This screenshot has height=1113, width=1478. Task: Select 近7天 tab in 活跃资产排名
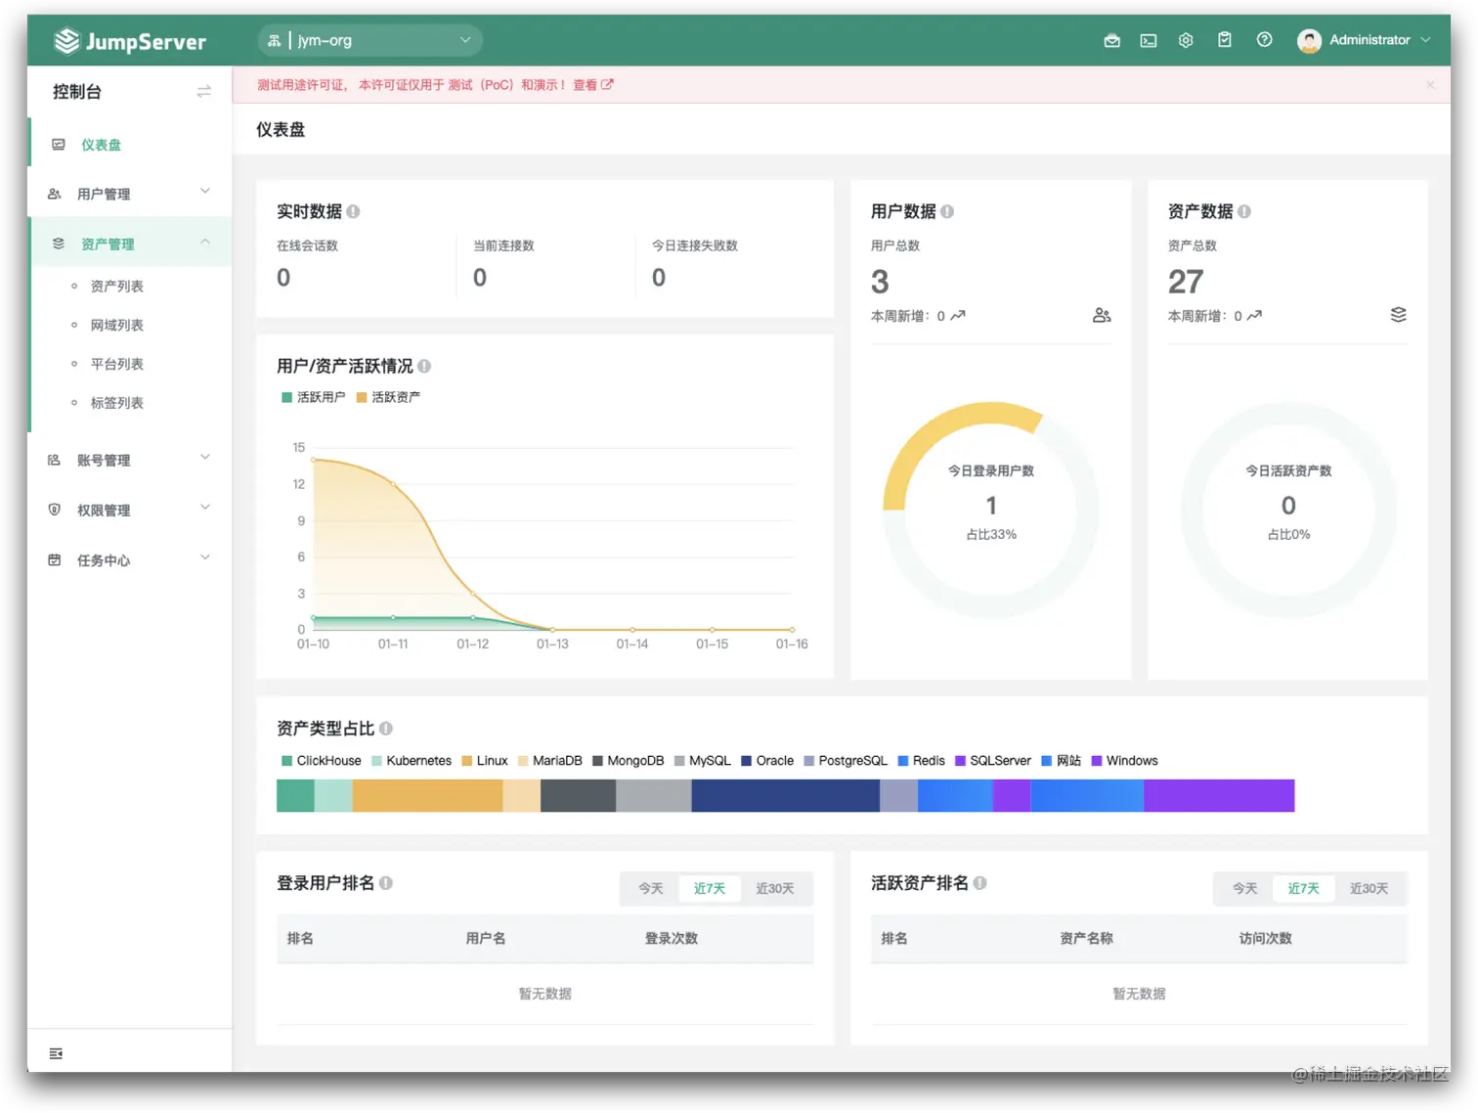click(1303, 888)
